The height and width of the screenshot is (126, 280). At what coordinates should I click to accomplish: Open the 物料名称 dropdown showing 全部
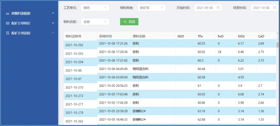95,22
